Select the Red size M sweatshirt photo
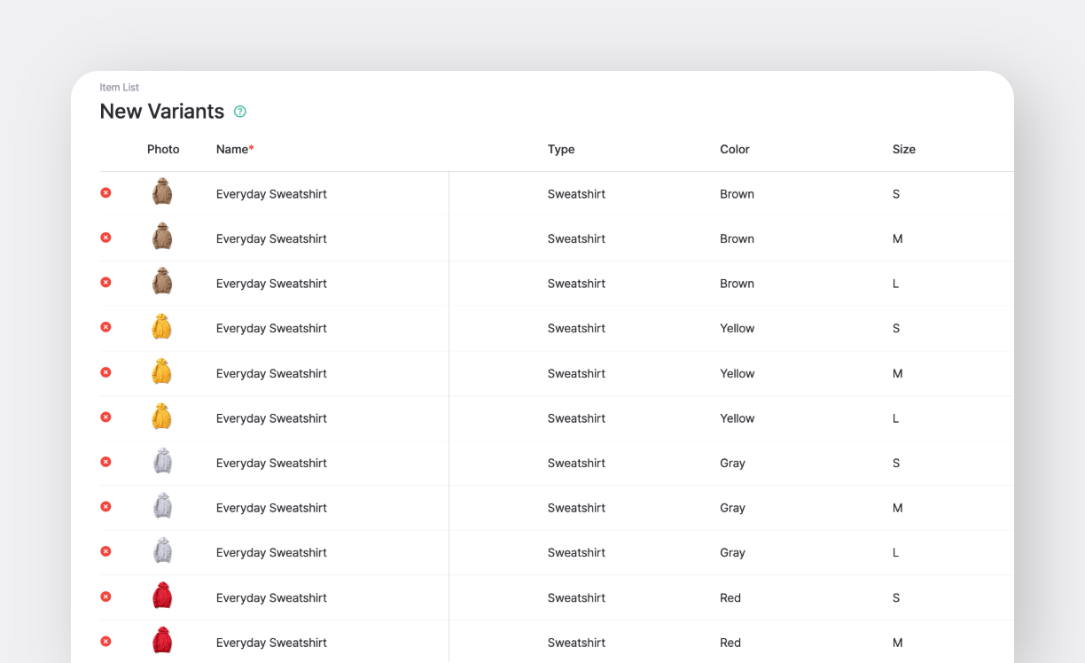The height and width of the screenshot is (663, 1085). pyautogui.click(x=161, y=641)
